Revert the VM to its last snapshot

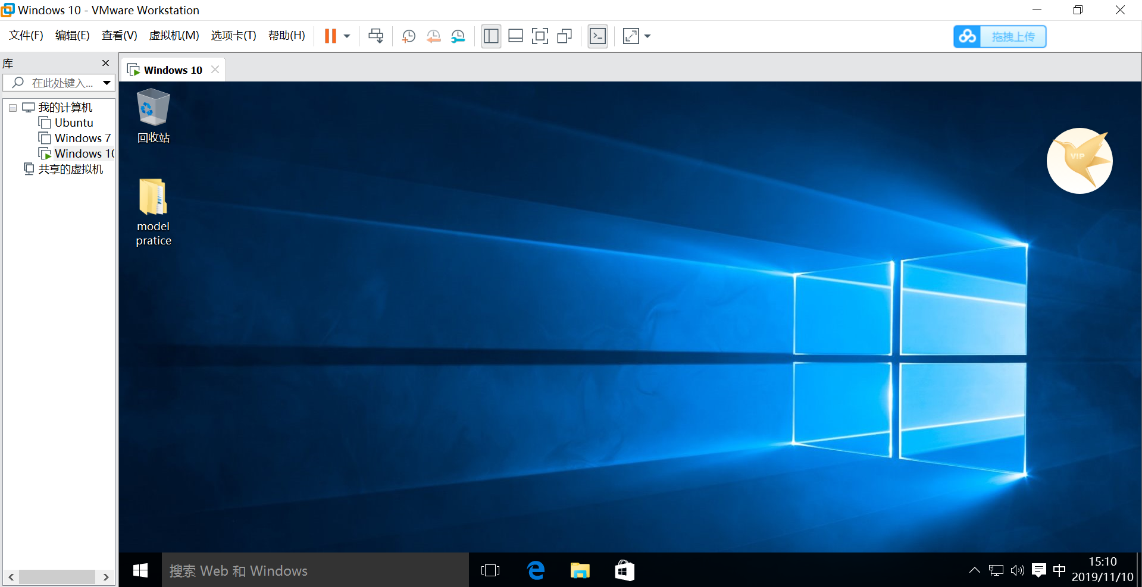[433, 36]
